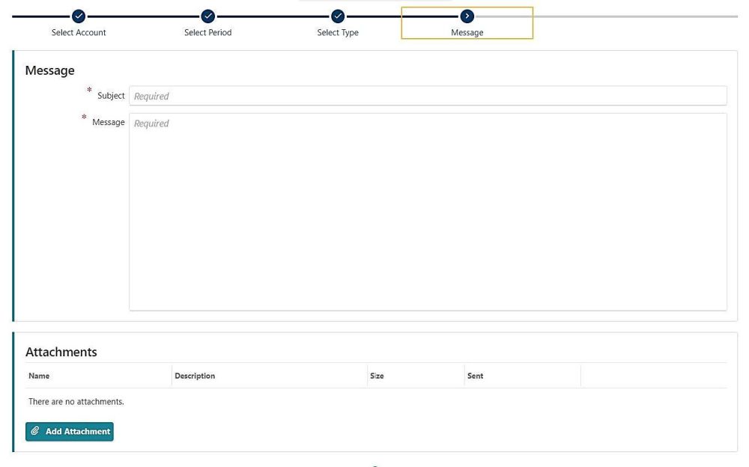Click inside the large Message text area
749x467 pixels.
click(427, 211)
